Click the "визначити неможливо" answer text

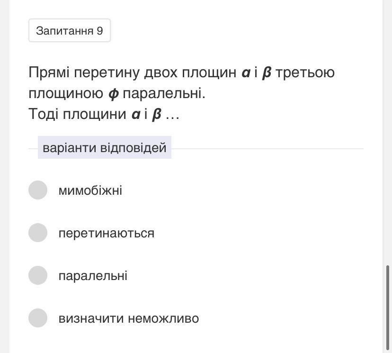click(x=128, y=318)
